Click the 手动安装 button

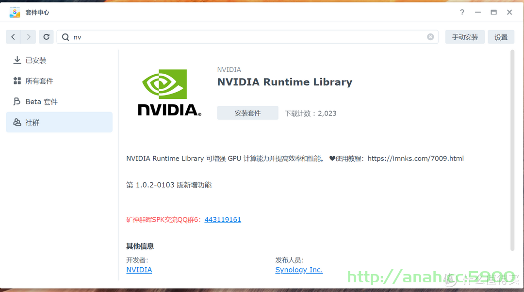pos(465,37)
